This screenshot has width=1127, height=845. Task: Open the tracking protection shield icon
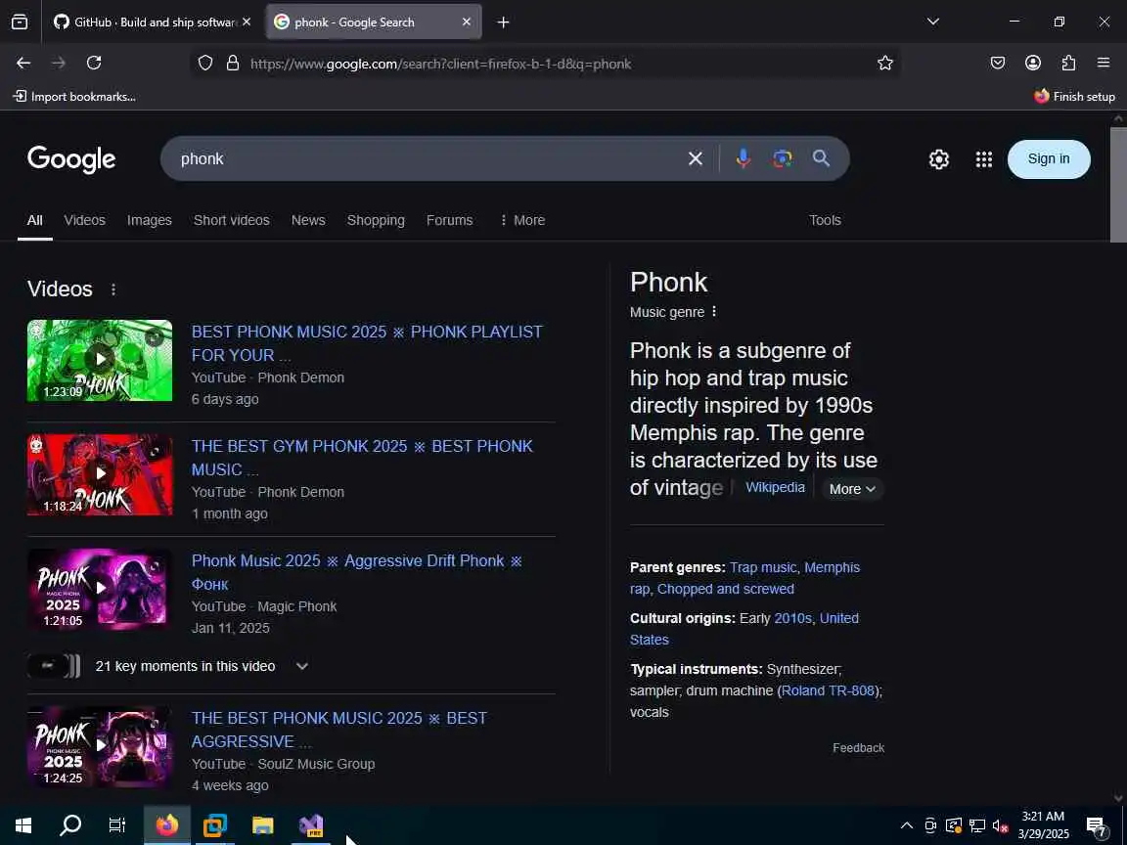[x=205, y=64]
